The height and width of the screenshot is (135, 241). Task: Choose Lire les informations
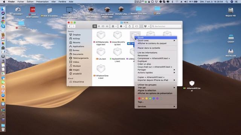[x=156, y=52]
